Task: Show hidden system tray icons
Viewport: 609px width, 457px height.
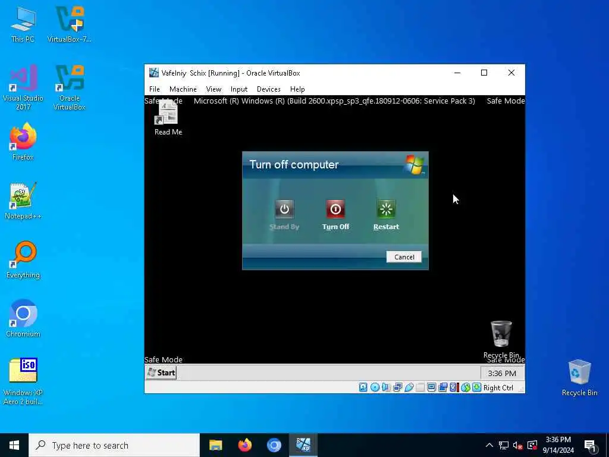Action: (489, 445)
